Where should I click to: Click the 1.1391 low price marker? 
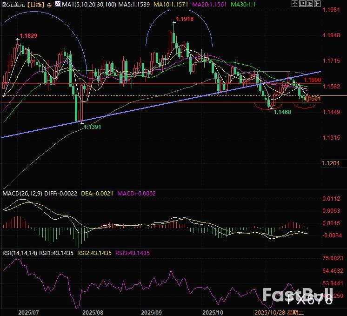[92, 127]
